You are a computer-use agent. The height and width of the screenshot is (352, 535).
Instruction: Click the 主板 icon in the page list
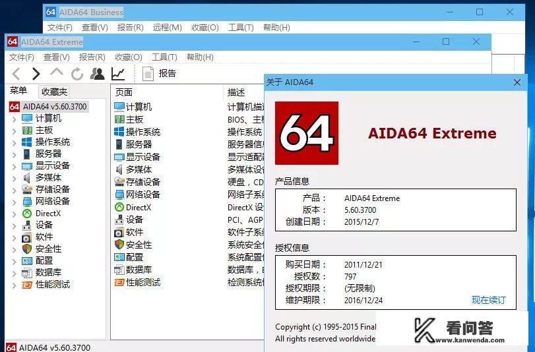coord(119,119)
